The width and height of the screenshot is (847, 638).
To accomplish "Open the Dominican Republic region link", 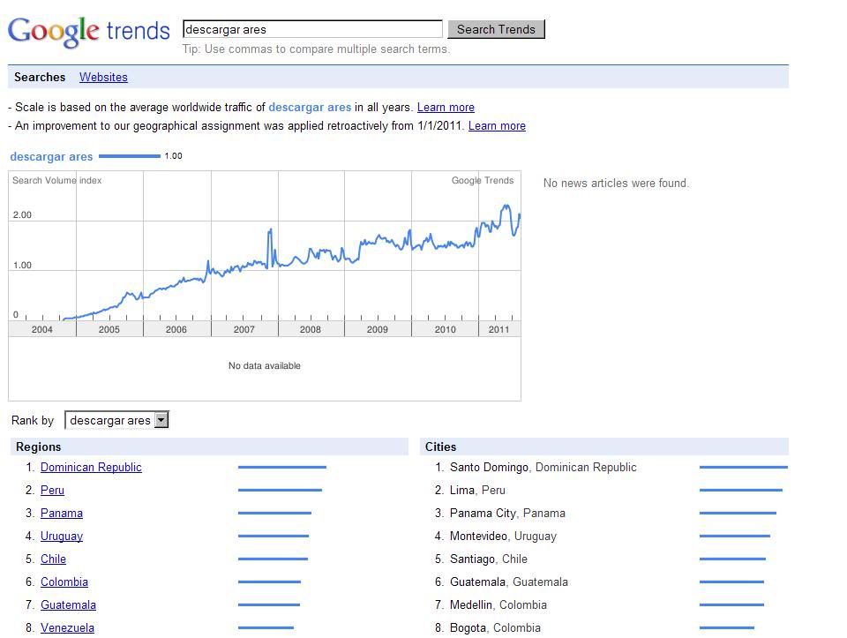I will (91, 468).
